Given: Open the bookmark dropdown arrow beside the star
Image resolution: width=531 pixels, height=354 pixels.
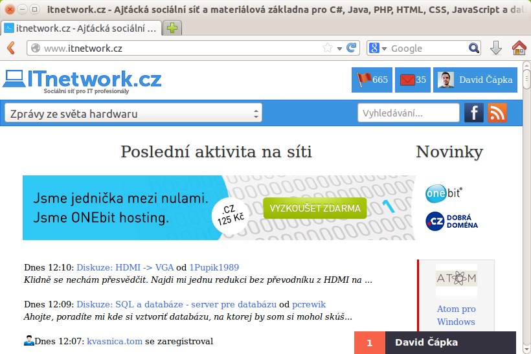Looking at the screenshot, I should pos(339,49).
